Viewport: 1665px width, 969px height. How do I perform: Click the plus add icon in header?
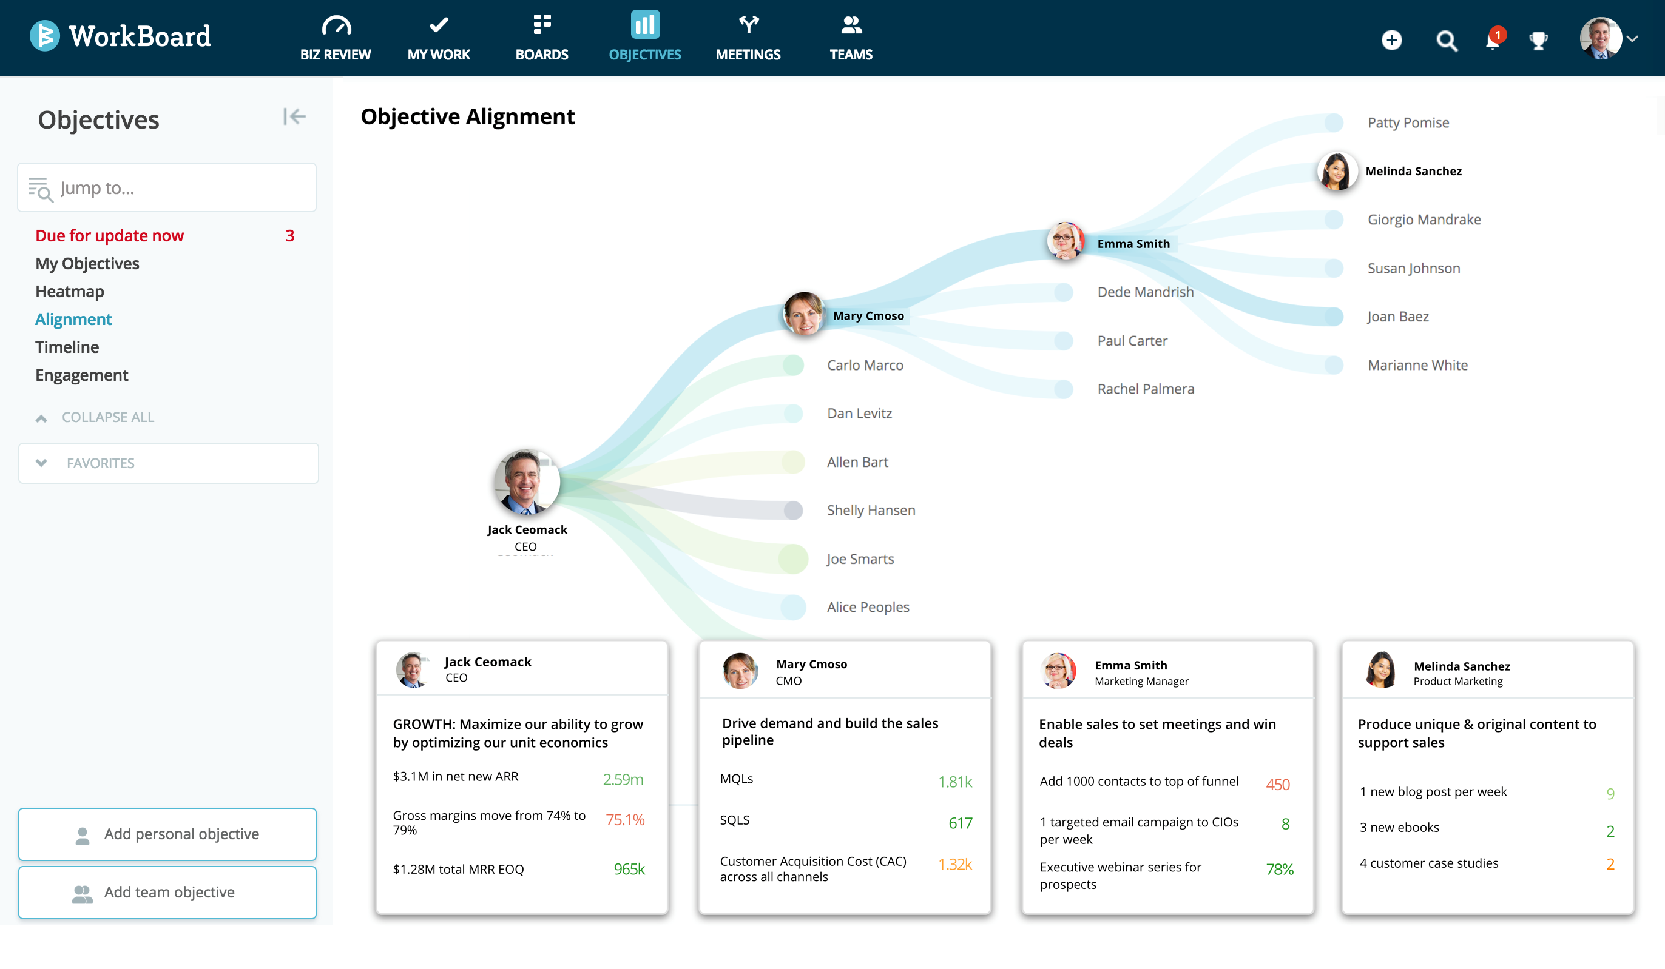[x=1391, y=40]
